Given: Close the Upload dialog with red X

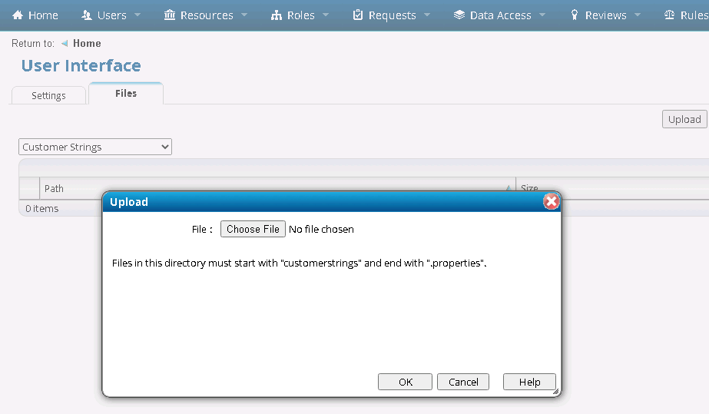Looking at the screenshot, I should 551,202.
